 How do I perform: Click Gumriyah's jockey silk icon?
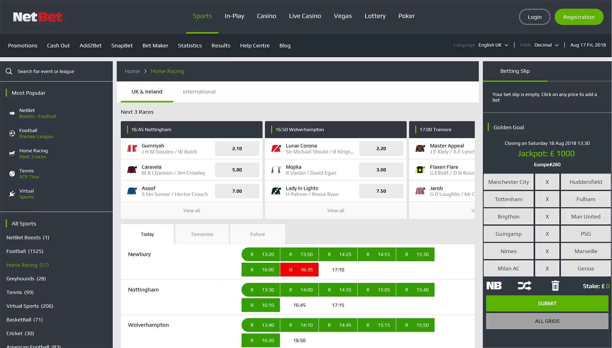tap(132, 149)
